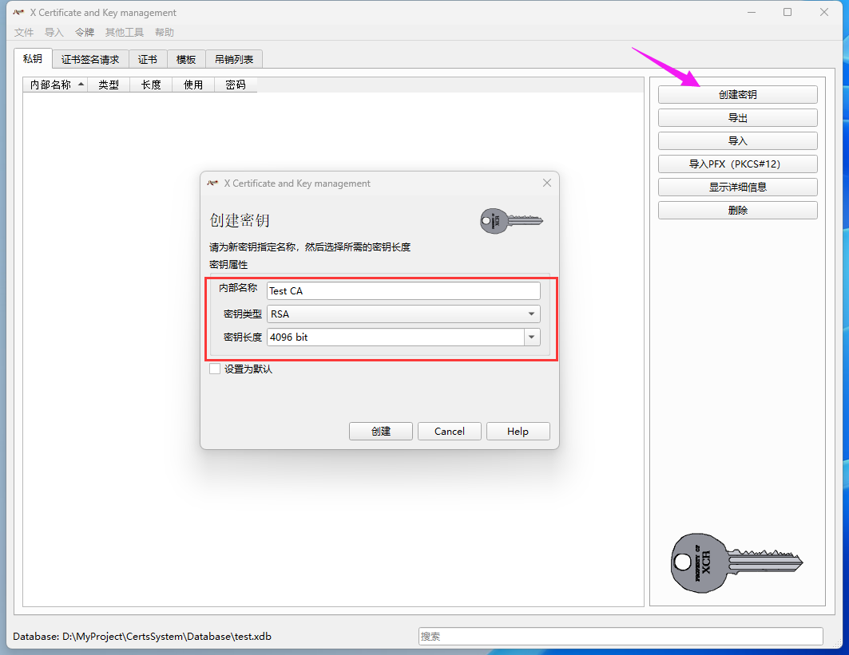
Task: Click the 创建密钥 sidebar button
Action: [x=737, y=95]
